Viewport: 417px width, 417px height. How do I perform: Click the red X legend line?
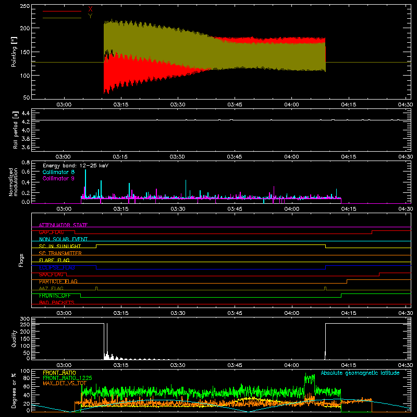click(x=62, y=11)
